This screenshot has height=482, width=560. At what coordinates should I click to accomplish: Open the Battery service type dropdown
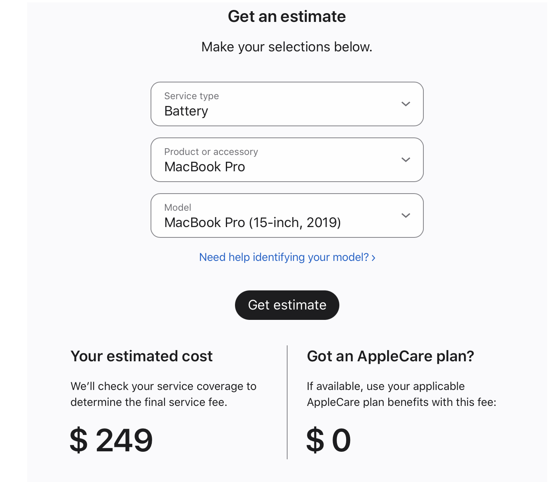click(287, 104)
